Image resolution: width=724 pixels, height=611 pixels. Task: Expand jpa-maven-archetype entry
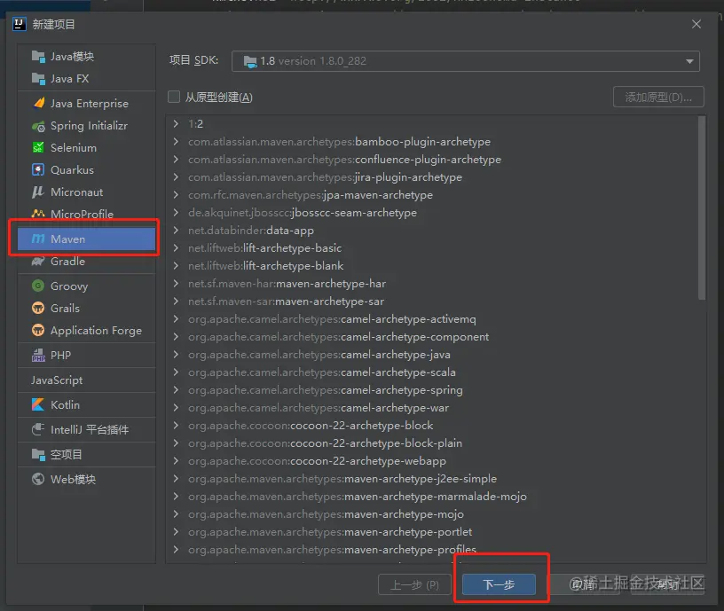(176, 195)
